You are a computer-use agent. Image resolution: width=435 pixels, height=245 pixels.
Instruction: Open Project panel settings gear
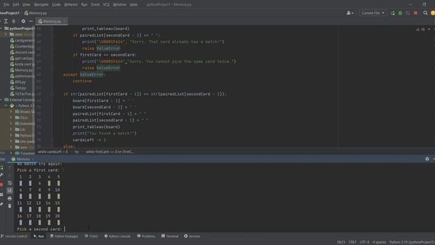[x=23, y=21]
